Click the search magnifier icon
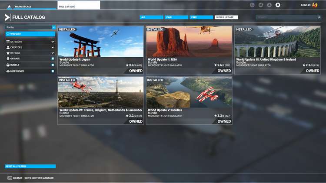This screenshot has width=326, height=183. (319, 17)
